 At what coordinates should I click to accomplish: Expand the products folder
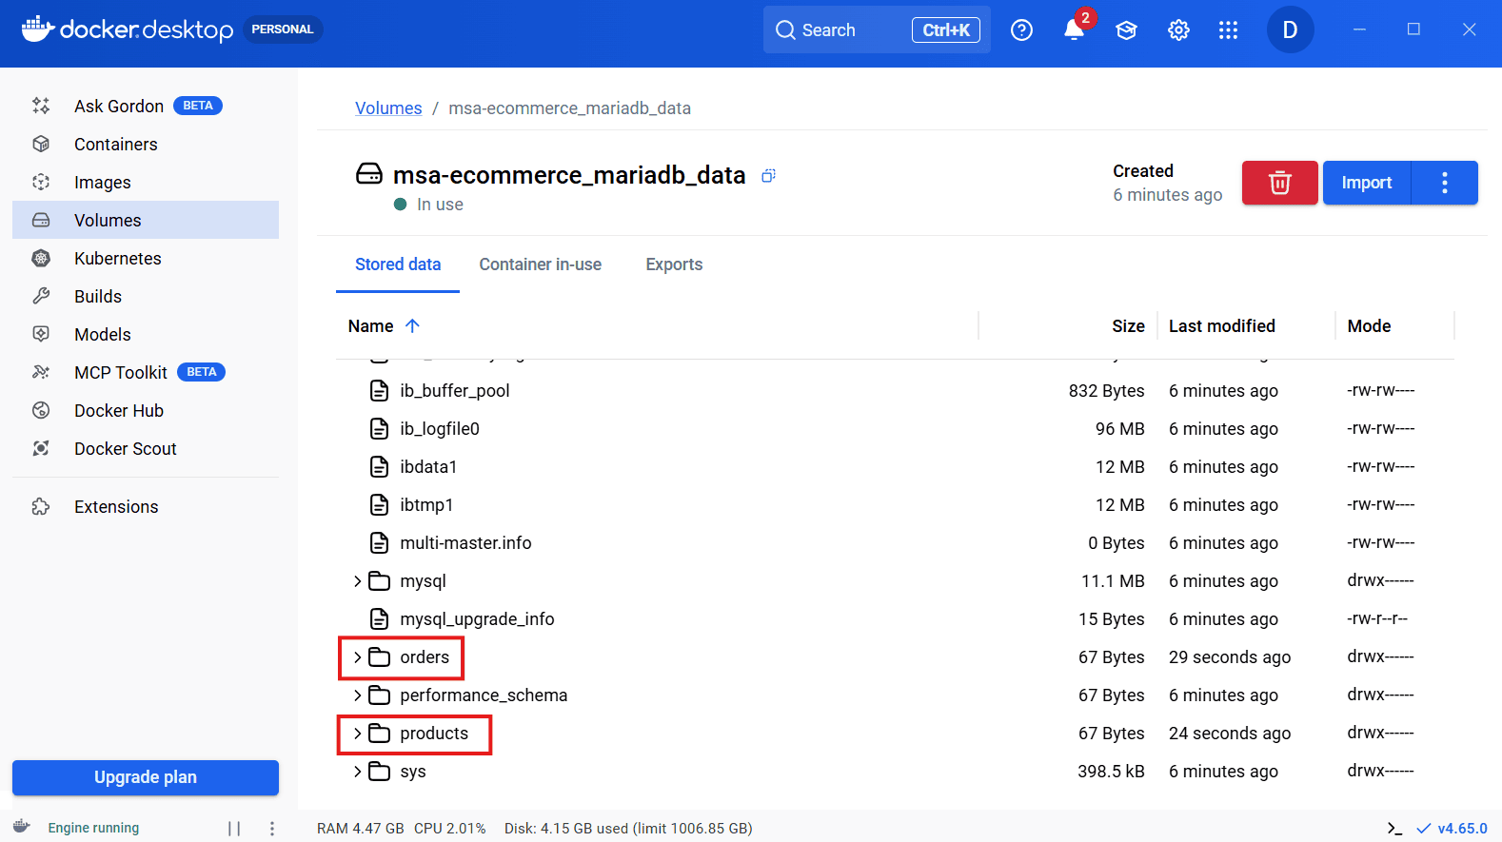pos(358,734)
